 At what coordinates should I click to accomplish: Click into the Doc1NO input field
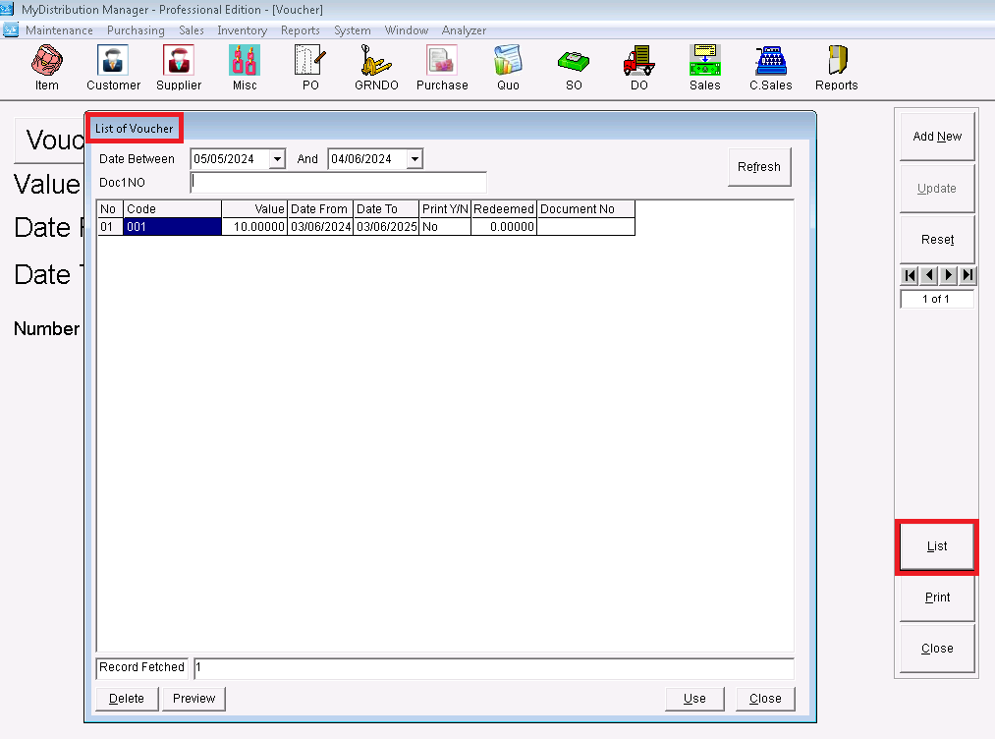338,182
